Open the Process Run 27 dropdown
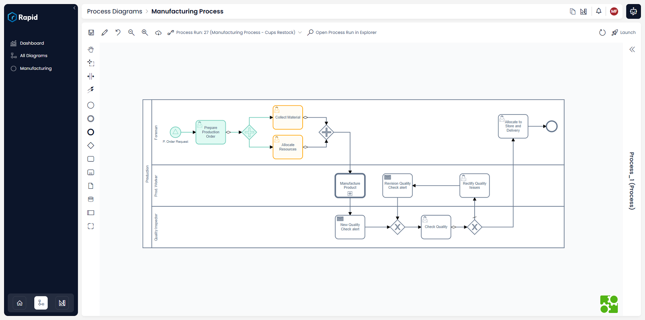Screen dimensions: 645x320 pos(235,33)
